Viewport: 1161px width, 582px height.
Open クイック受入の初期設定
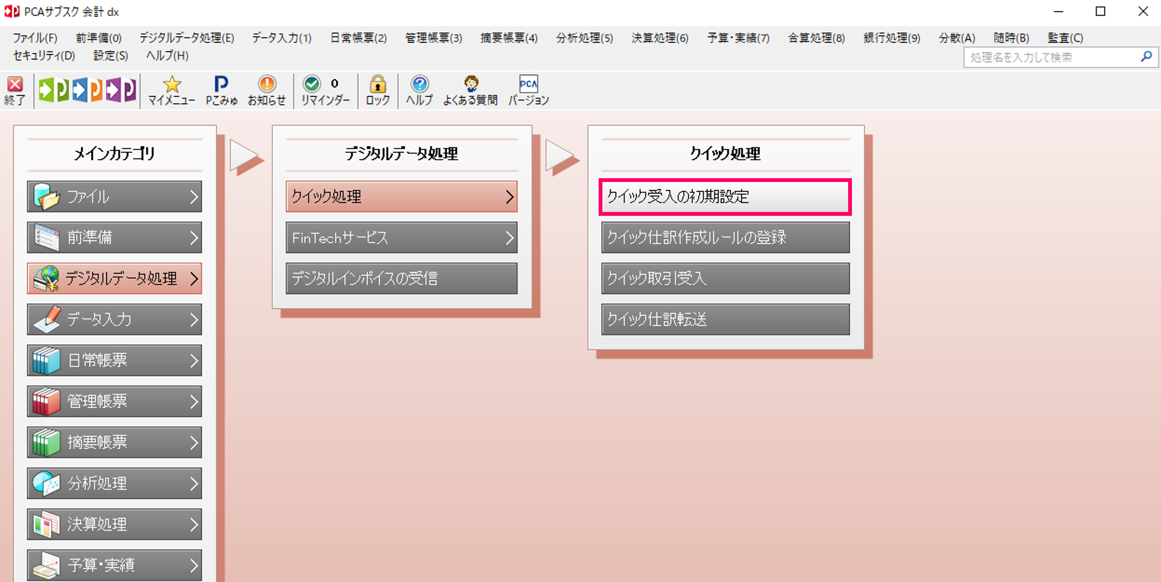725,196
